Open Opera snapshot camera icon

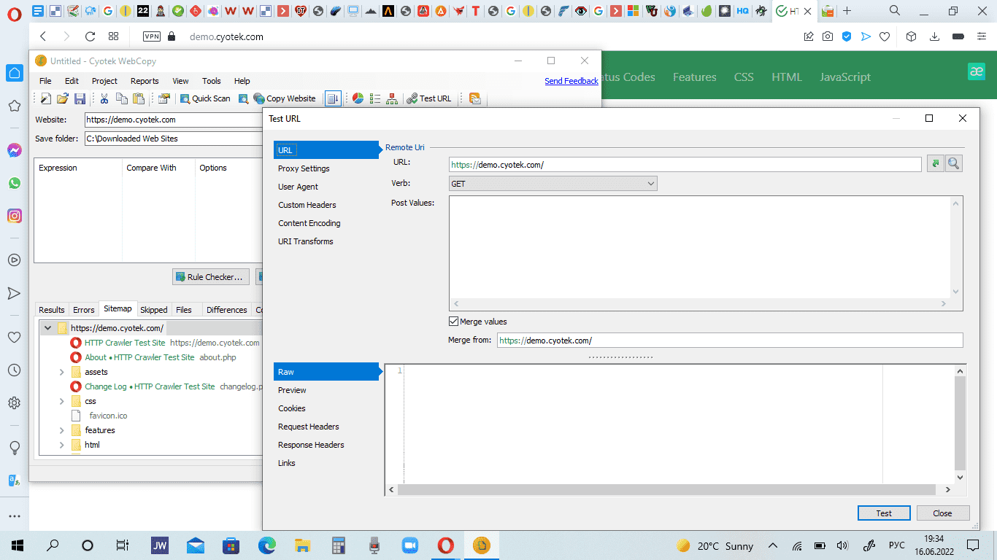828,36
